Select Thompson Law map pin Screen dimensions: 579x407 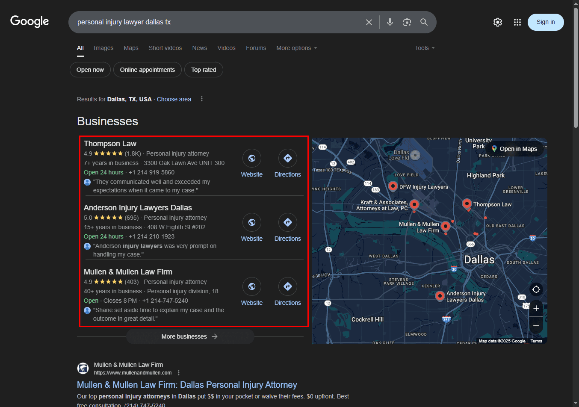[x=467, y=203]
